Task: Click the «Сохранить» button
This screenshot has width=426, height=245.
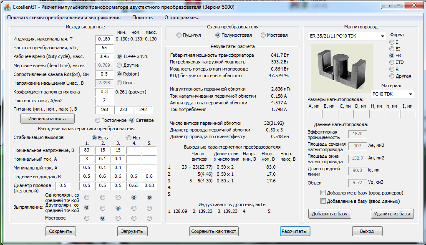Action: click(60, 231)
